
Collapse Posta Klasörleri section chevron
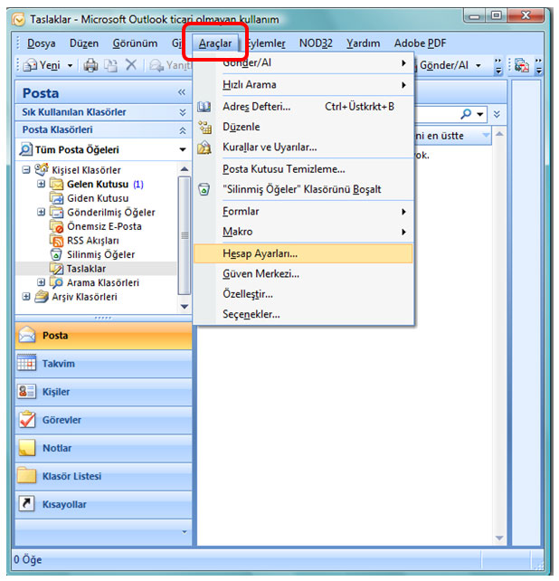(182, 130)
